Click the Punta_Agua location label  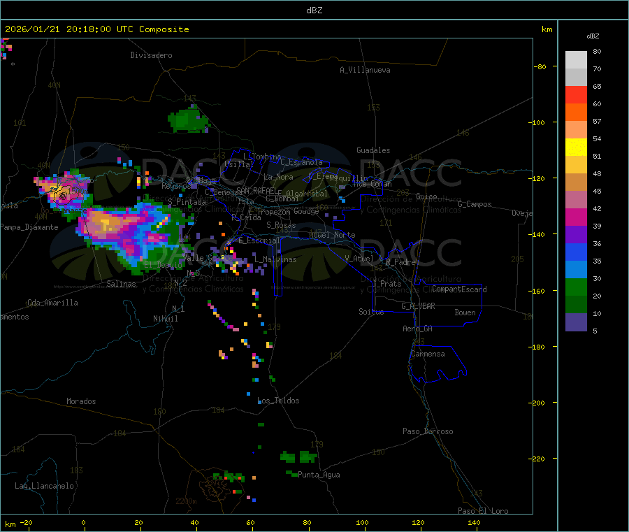coord(319,475)
